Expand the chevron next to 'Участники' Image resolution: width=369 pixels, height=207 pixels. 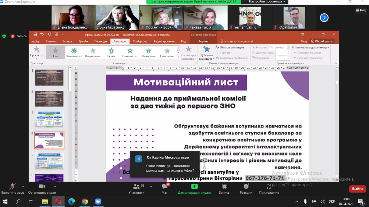point(150,186)
